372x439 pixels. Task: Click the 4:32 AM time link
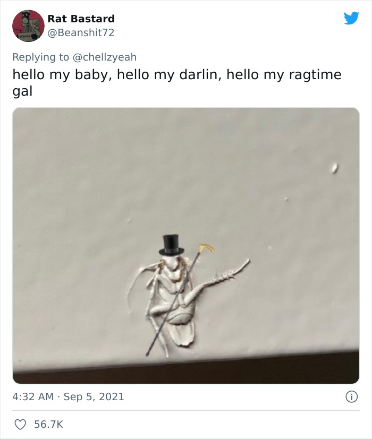point(31,396)
